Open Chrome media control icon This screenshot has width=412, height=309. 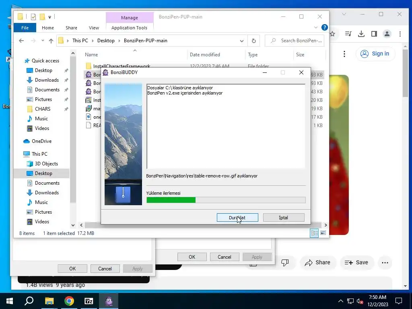point(348,34)
